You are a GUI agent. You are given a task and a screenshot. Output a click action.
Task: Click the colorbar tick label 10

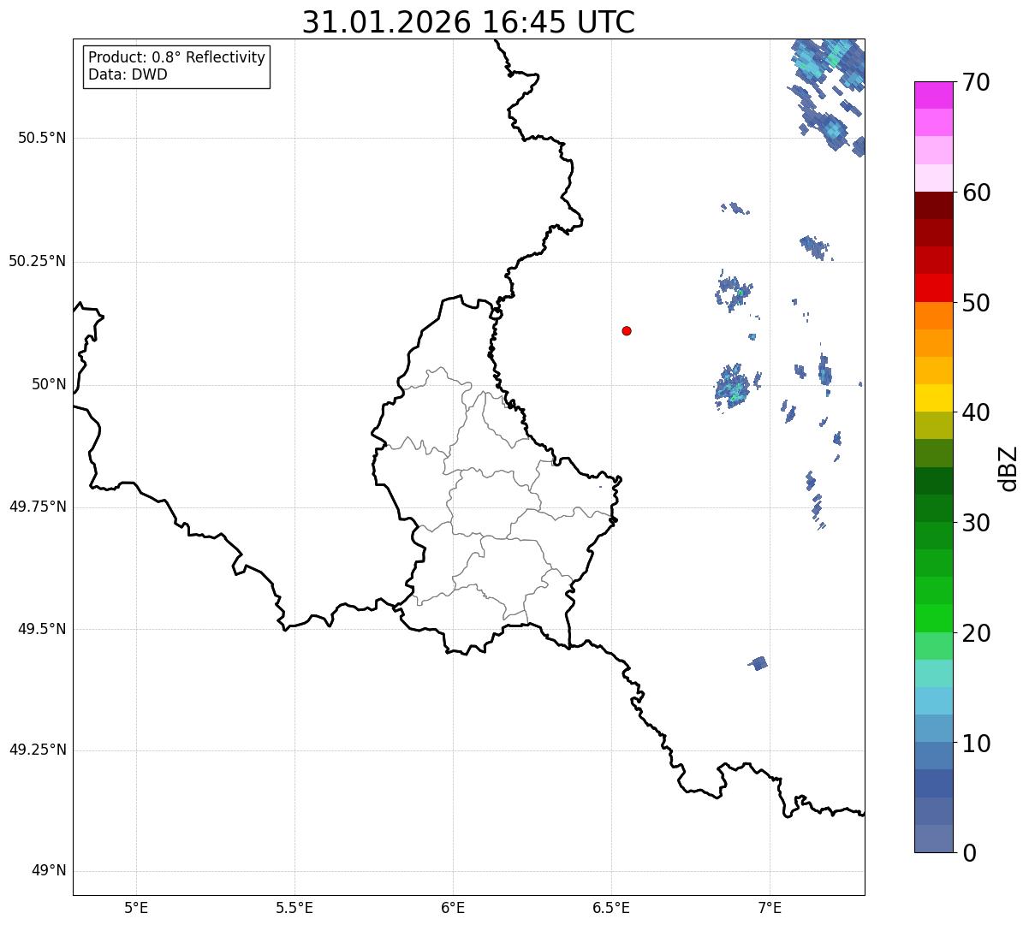(976, 743)
